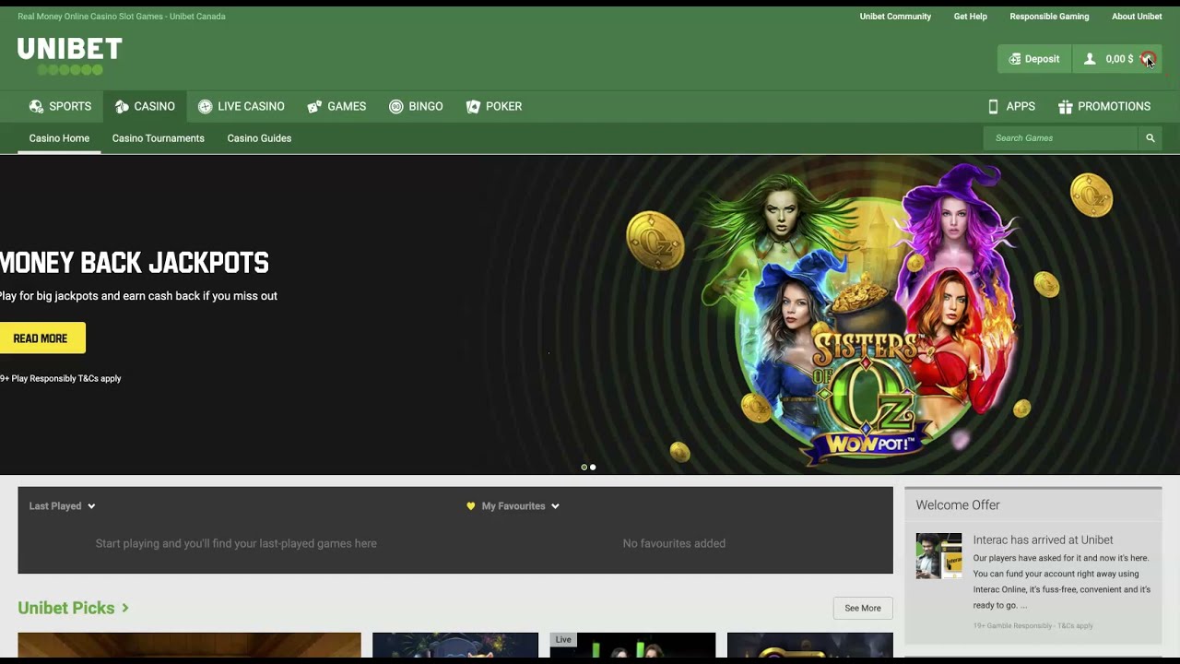Image resolution: width=1180 pixels, height=664 pixels.
Task: Open the Live-tagged game thumbnail
Action: point(632,646)
